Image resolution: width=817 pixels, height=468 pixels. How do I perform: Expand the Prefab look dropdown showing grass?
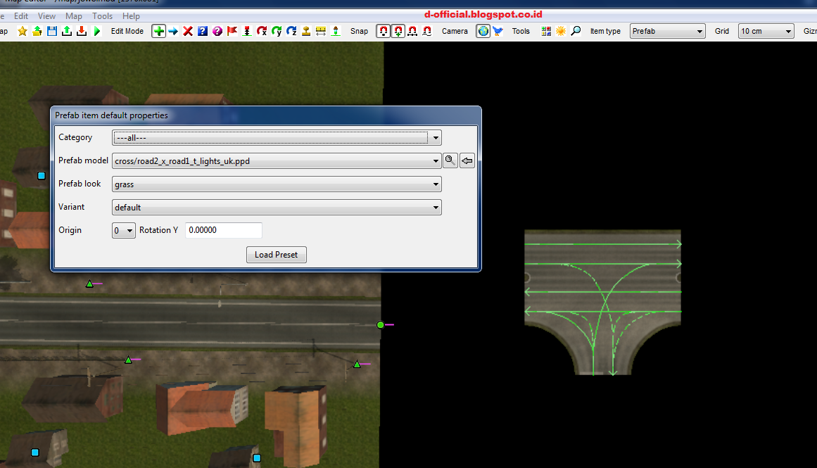(x=435, y=184)
